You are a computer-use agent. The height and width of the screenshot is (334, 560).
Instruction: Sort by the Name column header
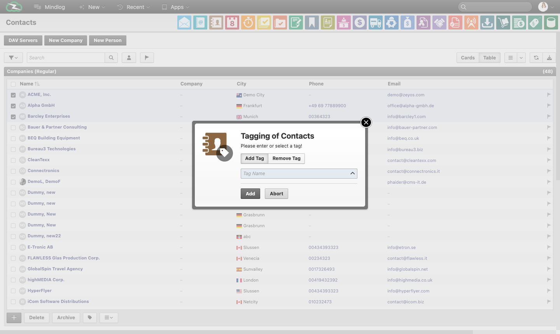click(30, 84)
